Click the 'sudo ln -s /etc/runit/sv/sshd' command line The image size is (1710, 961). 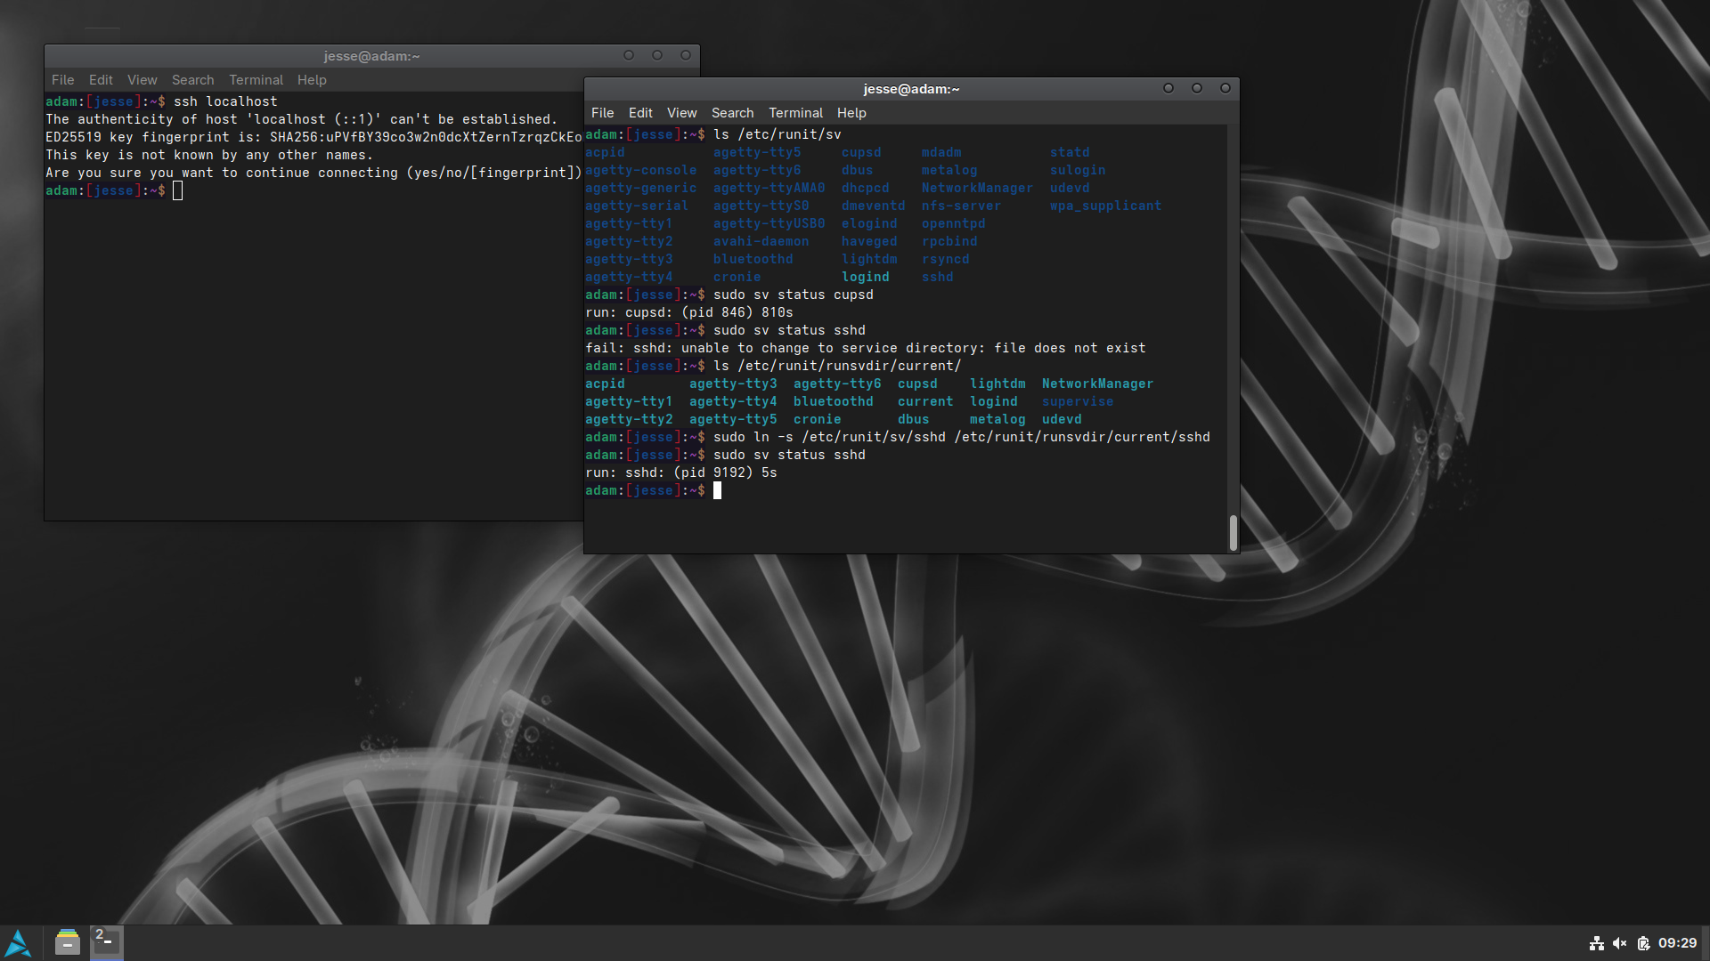[x=961, y=437]
